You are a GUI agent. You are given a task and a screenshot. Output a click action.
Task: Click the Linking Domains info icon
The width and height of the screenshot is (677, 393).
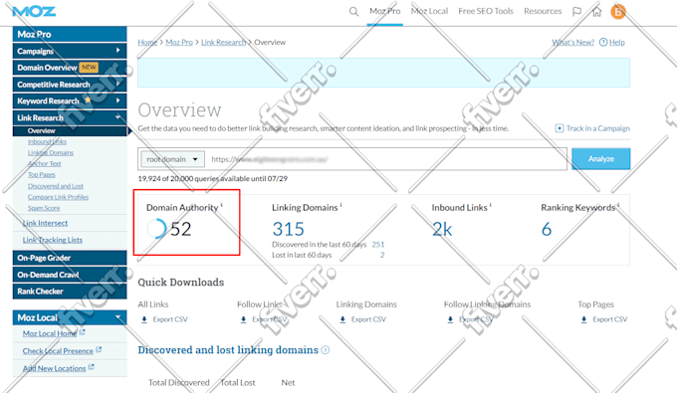(x=341, y=205)
